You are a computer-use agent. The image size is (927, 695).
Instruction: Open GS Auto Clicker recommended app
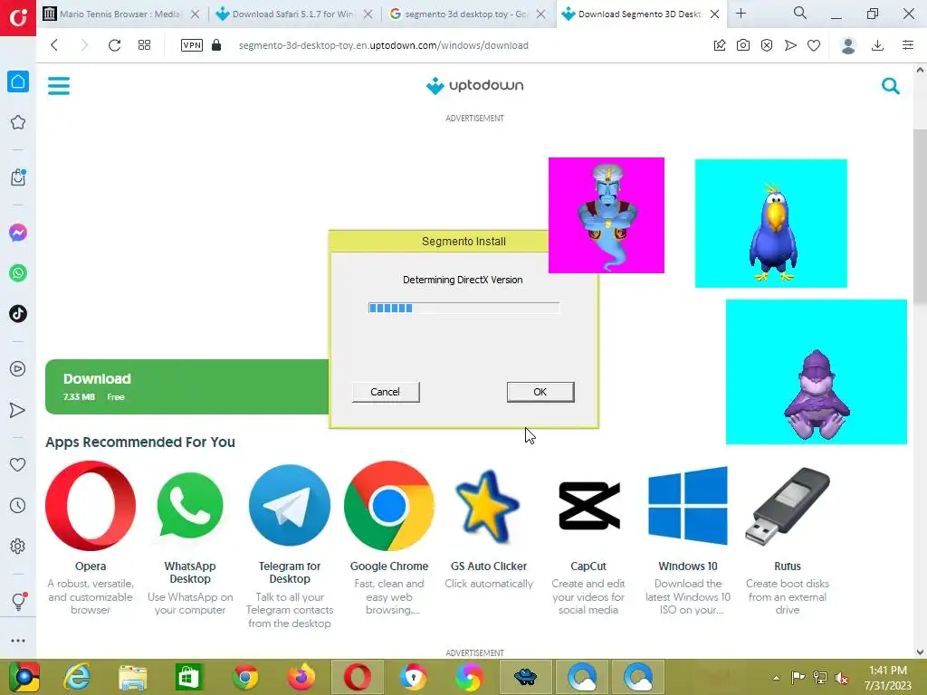tap(488, 507)
